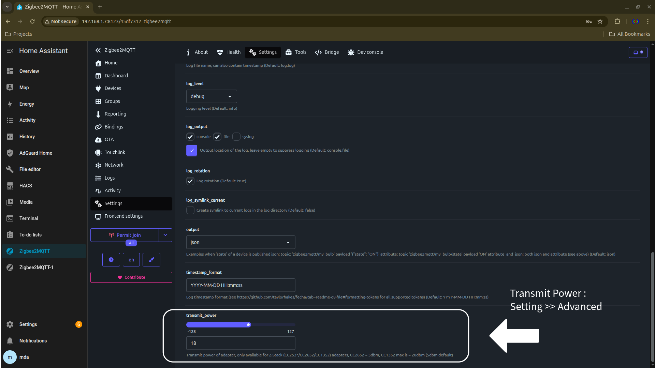The width and height of the screenshot is (655, 368).
Task: Open Terminal sidebar item
Action: [x=44, y=218]
